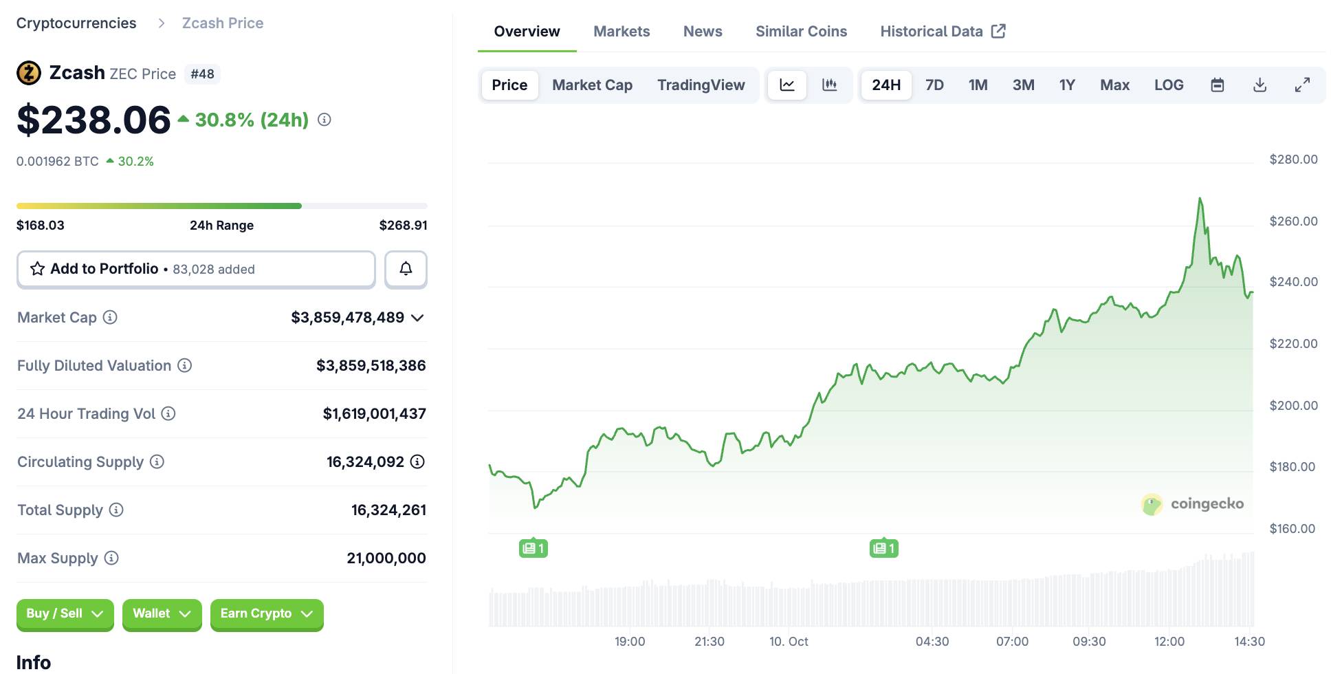This screenshot has height=674, width=1342.
Task: Click info icon beside Circulating Supply value
Action: click(417, 461)
